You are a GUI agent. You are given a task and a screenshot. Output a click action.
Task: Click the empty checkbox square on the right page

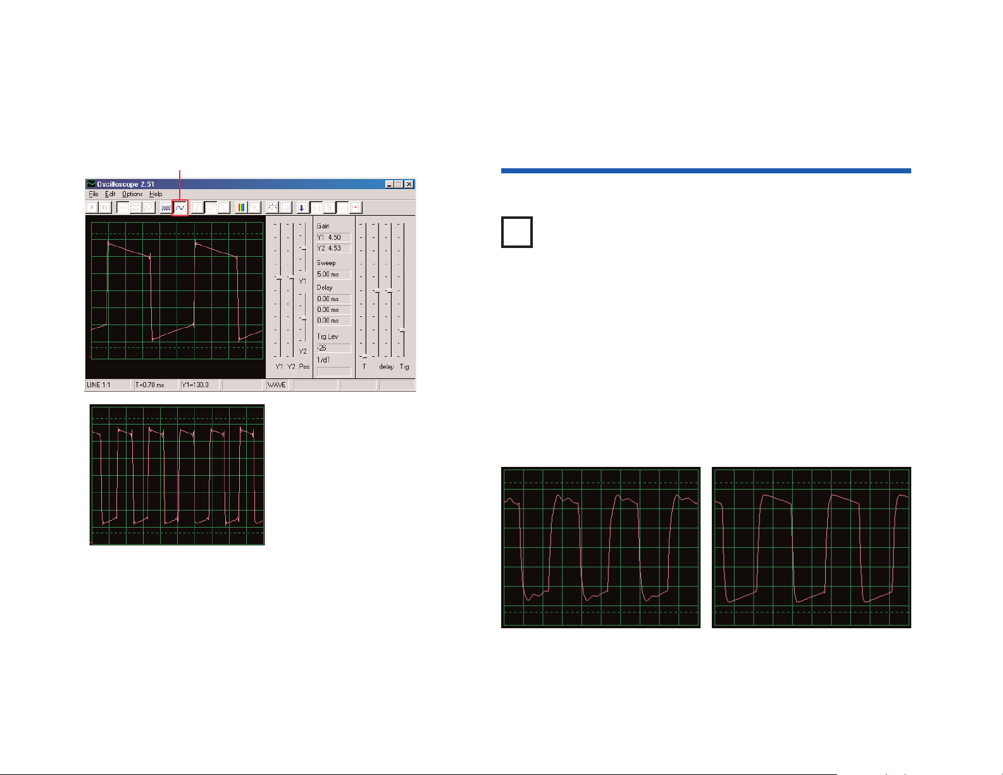point(517,232)
